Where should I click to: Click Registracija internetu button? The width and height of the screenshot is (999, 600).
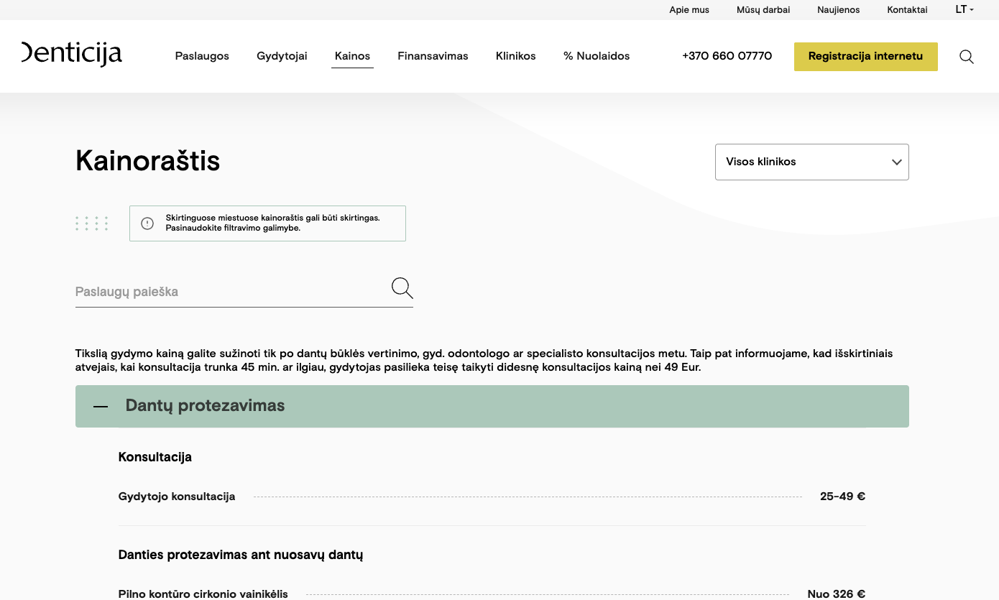865,56
